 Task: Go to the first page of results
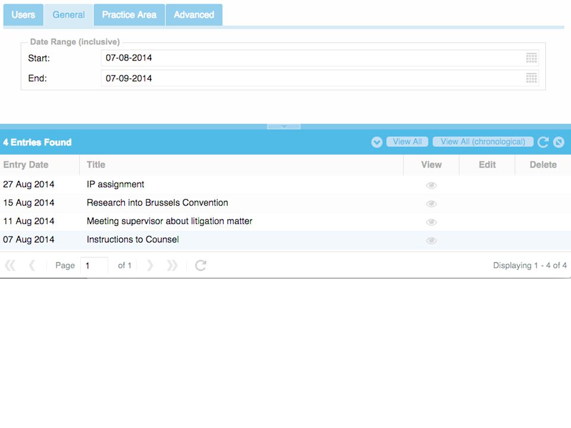click(10, 265)
